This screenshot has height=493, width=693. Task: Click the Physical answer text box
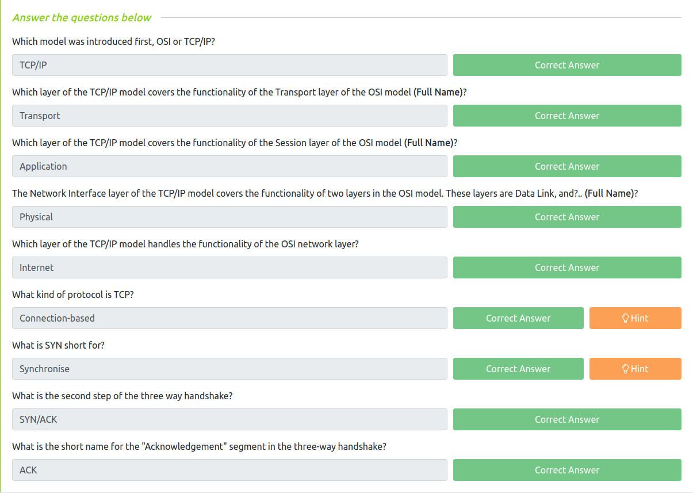click(229, 217)
